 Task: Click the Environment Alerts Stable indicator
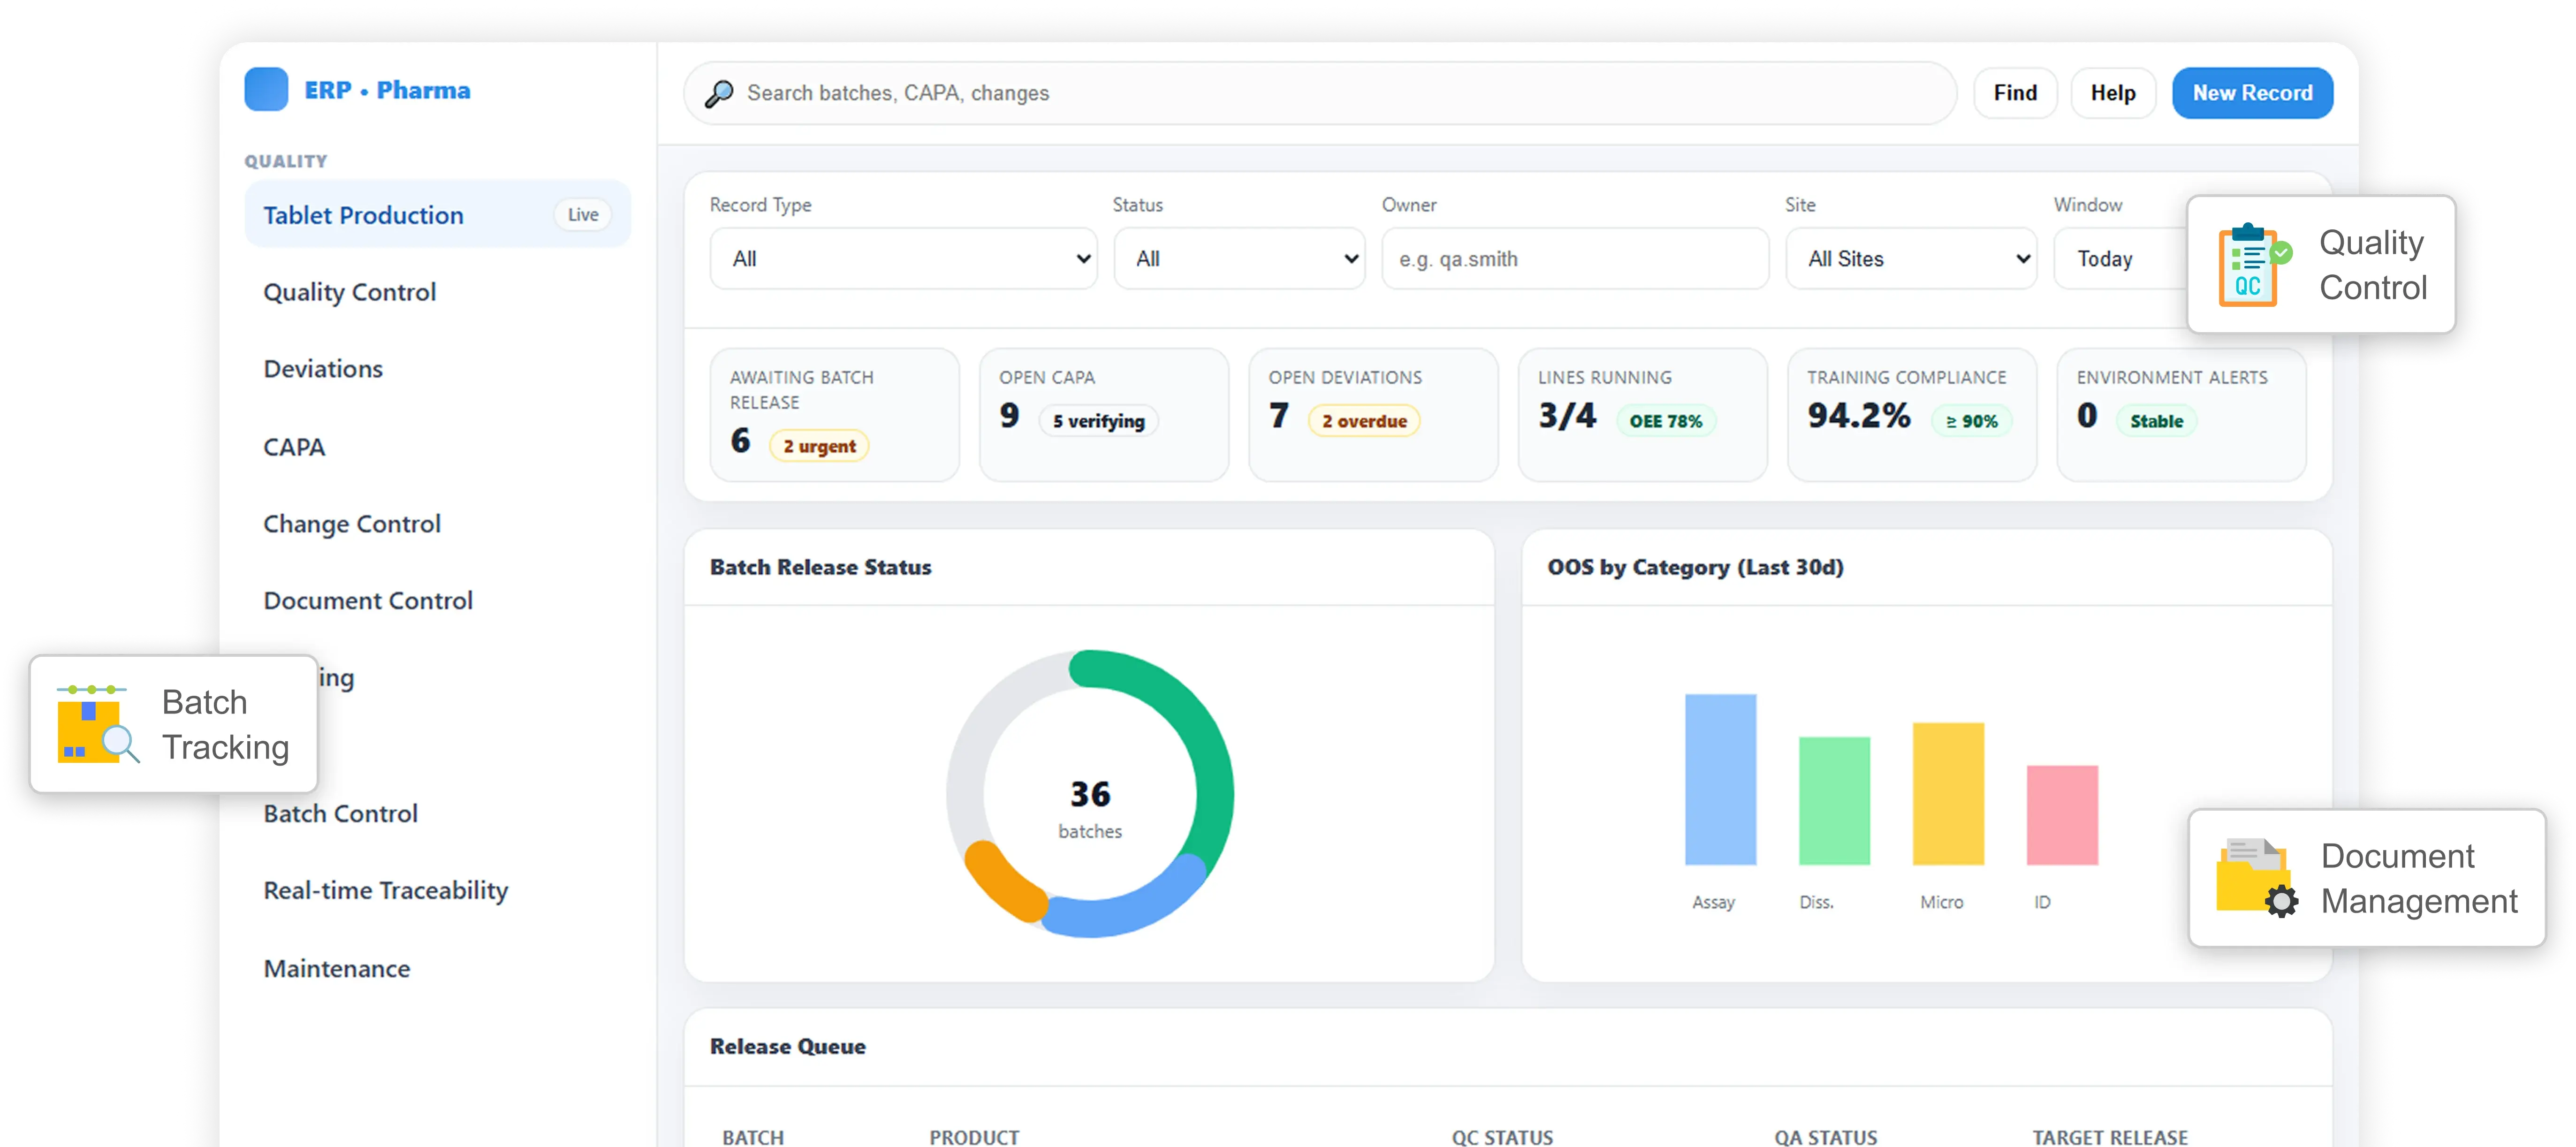2156,421
